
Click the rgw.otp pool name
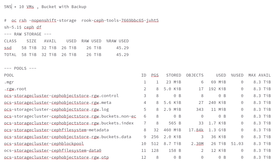[56, 157]
